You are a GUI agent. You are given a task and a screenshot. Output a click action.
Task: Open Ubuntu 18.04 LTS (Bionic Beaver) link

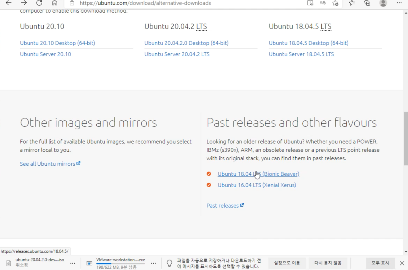tap(258, 174)
